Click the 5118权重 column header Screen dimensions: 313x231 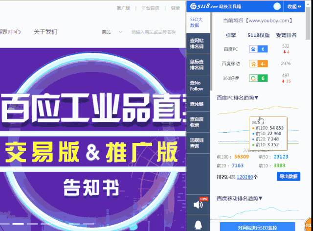tap(259, 35)
